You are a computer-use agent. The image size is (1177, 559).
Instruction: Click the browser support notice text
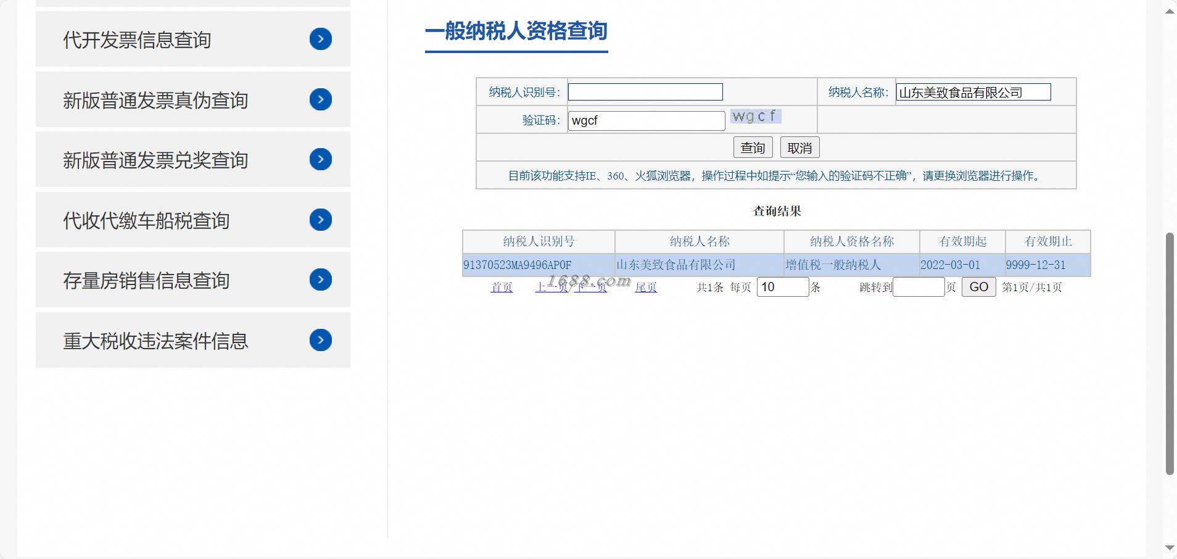(x=775, y=176)
